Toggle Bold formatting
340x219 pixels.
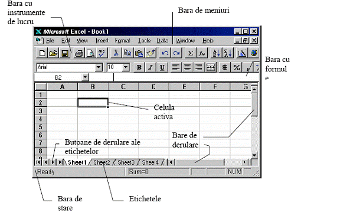coord(139,67)
